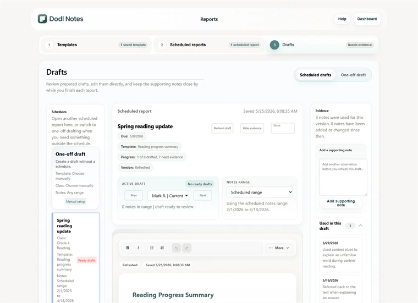The image size is (418, 303).
Task: Click Refresh draft button
Action: coord(222,128)
